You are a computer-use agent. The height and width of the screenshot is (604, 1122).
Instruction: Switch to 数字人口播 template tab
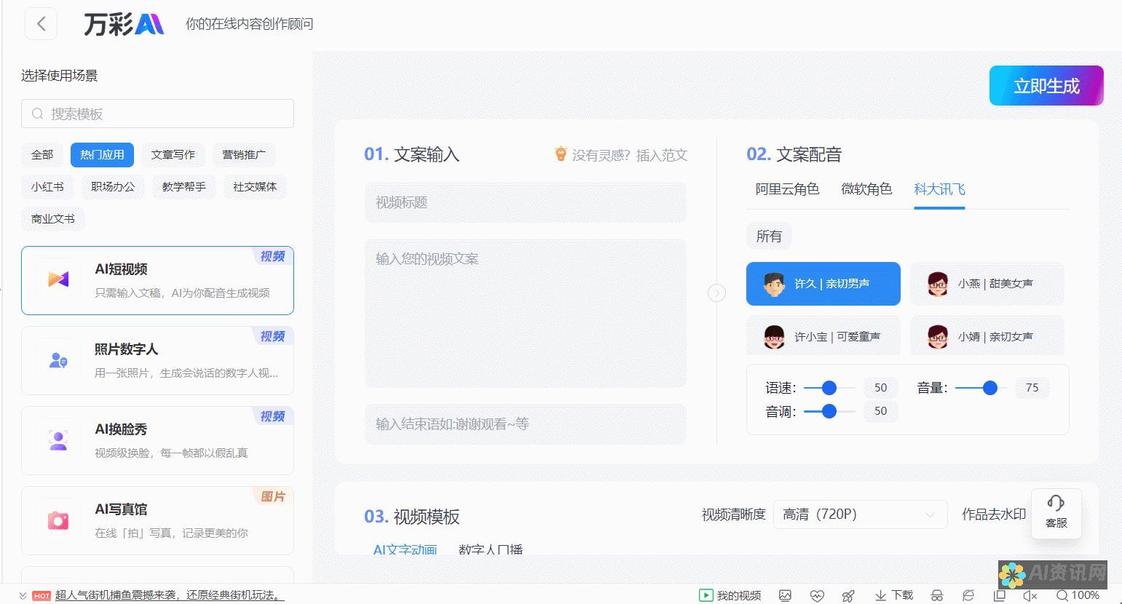(491, 549)
